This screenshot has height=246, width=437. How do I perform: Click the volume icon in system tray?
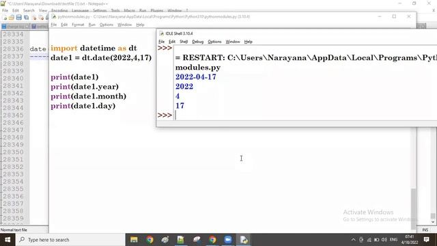(x=384, y=240)
